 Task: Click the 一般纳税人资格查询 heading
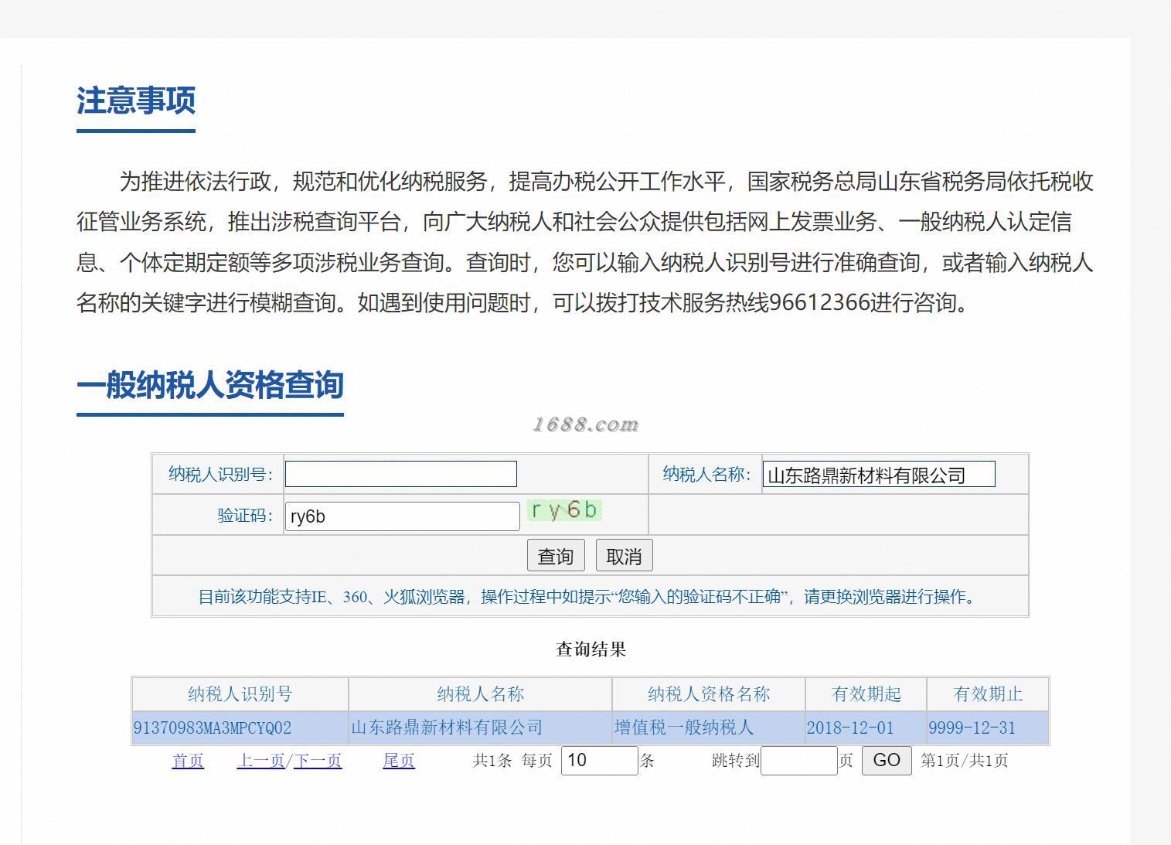tap(210, 385)
